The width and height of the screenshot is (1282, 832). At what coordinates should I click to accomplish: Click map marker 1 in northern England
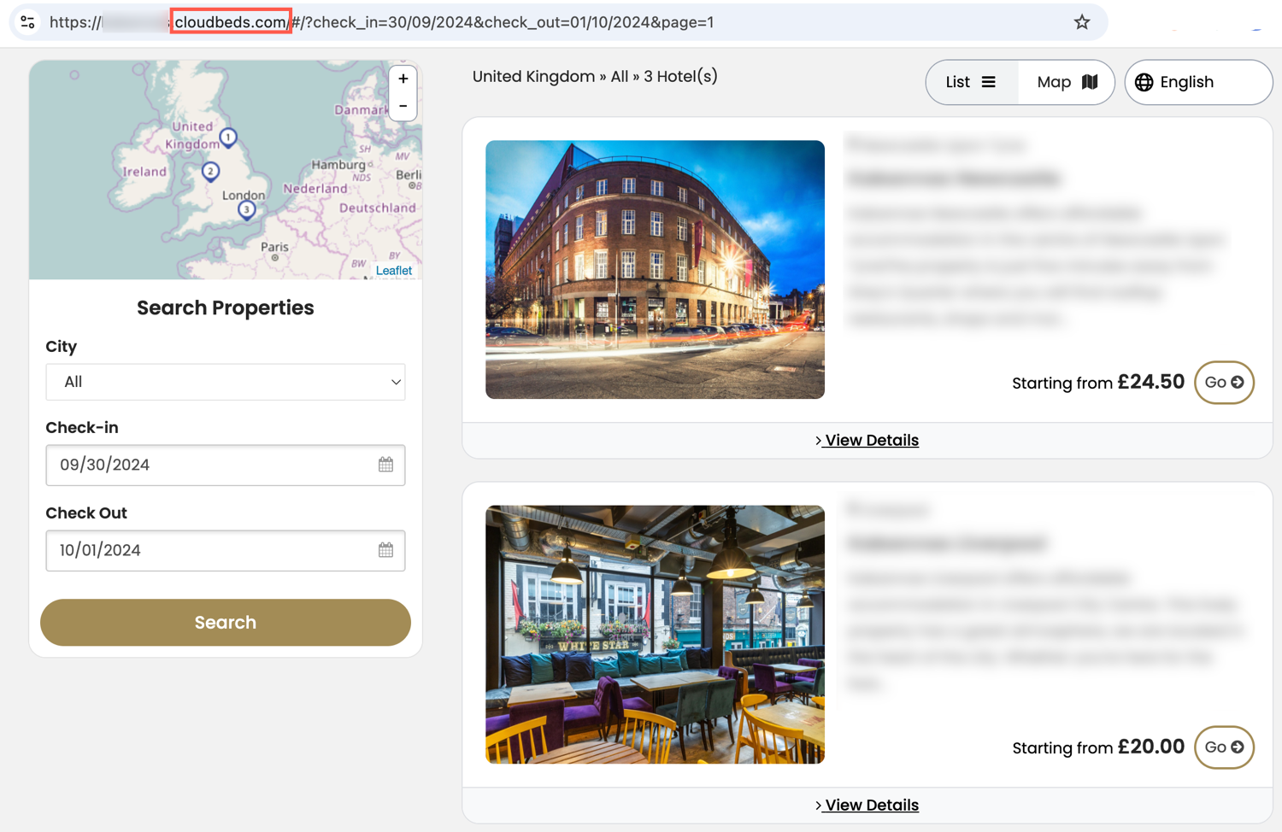pos(228,137)
